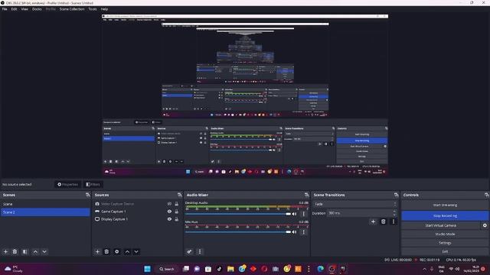Toggle visibility of Video Capture Device
The height and width of the screenshot is (275, 490).
coord(169,204)
